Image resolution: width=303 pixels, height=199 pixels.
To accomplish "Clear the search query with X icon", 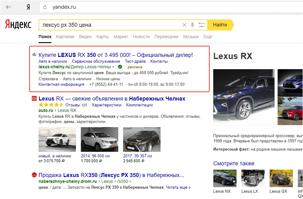I will click(x=184, y=25).
